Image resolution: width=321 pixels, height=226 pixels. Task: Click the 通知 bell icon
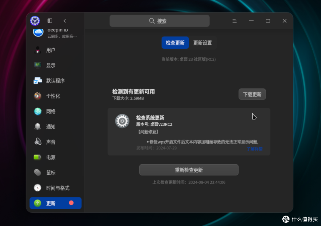point(38,127)
